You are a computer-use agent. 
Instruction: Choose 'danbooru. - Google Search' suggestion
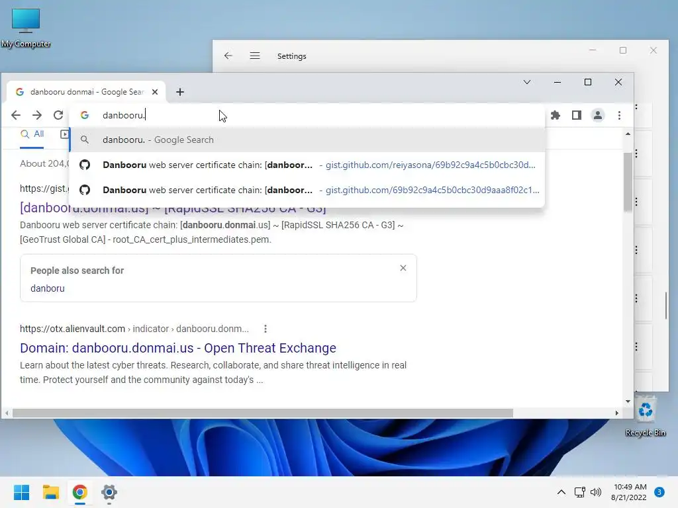tap(307, 140)
